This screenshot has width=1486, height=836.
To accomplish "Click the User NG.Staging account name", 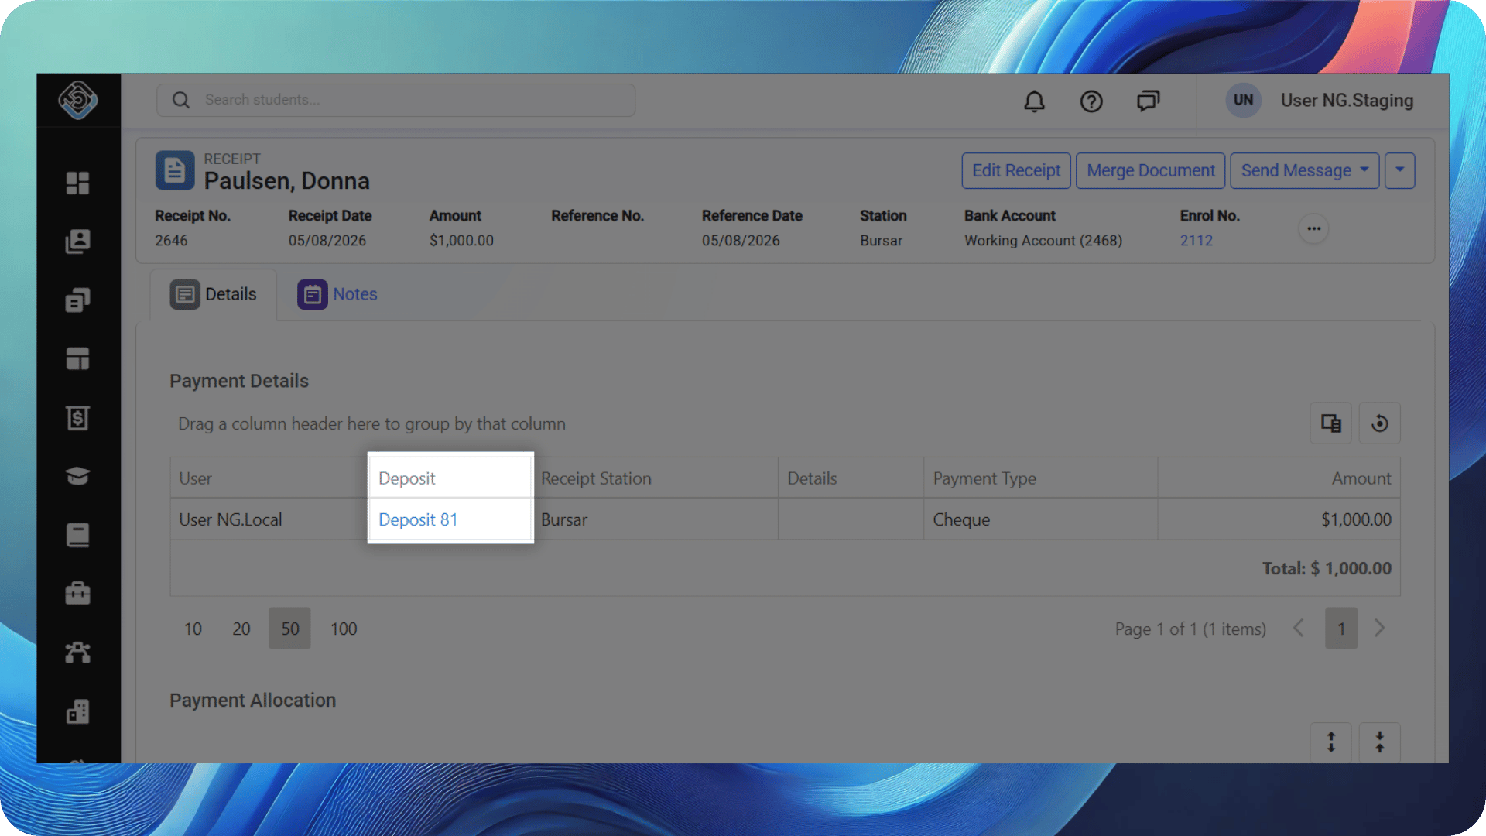I will tap(1347, 100).
